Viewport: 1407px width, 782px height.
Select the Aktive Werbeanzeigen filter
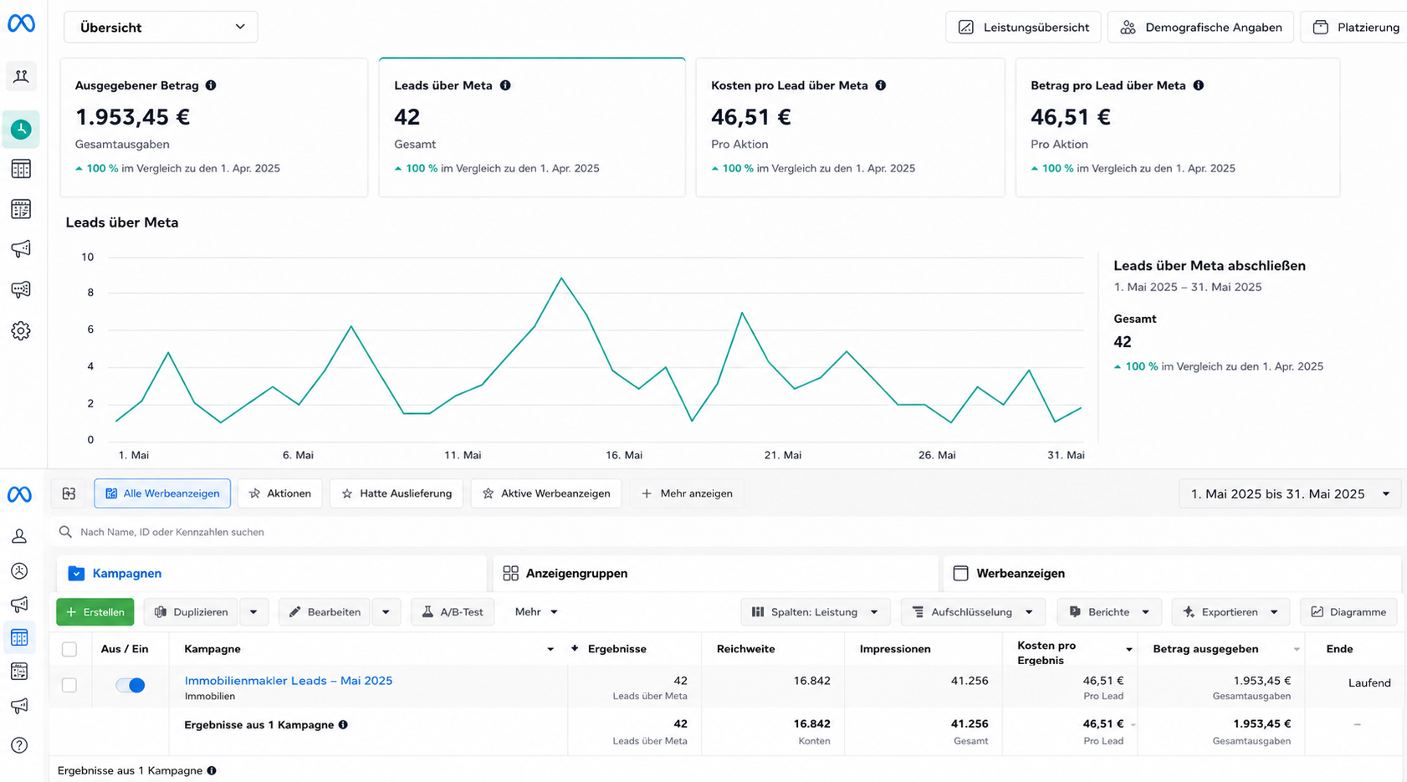click(546, 493)
